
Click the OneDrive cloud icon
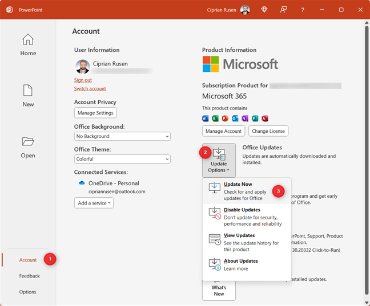tap(82, 183)
